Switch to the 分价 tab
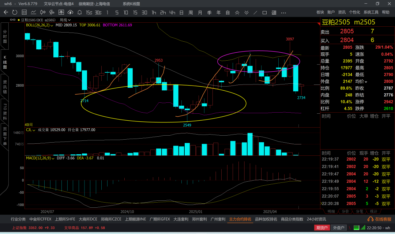Image resolution: width=395 pixels, height=234 pixels. tap(345, 212)
